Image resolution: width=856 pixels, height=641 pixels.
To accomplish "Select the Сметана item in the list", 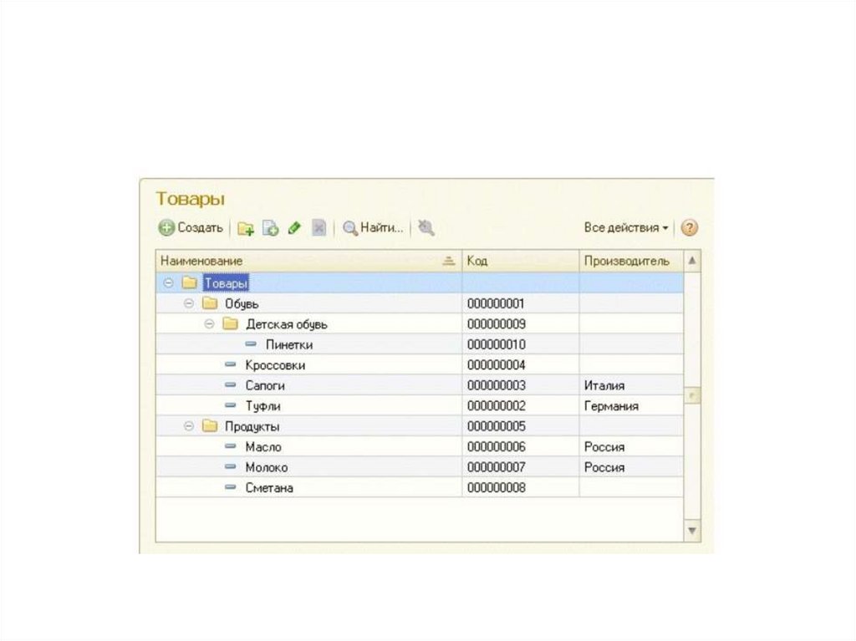I will pyautogui.click(x=269, y=488).
